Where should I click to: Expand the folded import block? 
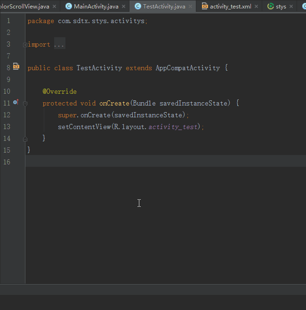tap(25, 45)
